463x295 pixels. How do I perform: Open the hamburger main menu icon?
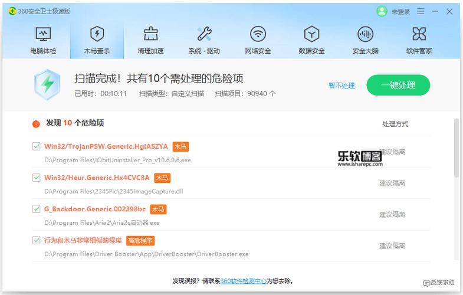[421, 12]
